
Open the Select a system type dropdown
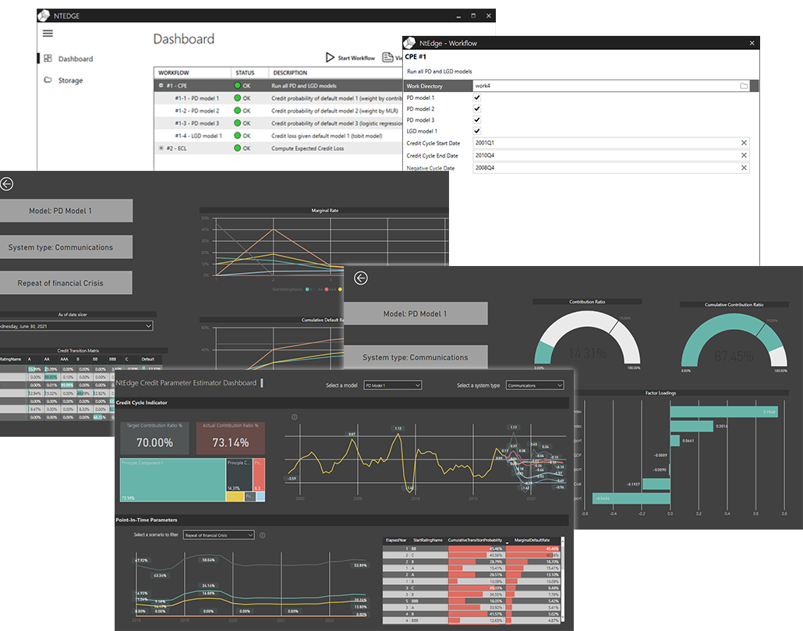click(535, 385)
